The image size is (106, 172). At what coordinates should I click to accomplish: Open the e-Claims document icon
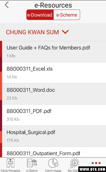pos(32,163)
